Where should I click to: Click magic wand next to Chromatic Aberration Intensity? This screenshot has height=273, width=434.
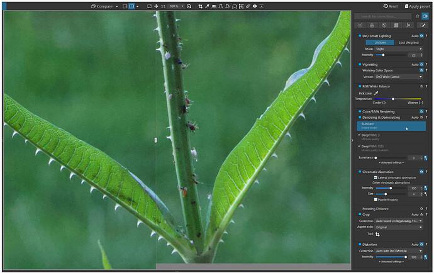(x=426, y=188)
